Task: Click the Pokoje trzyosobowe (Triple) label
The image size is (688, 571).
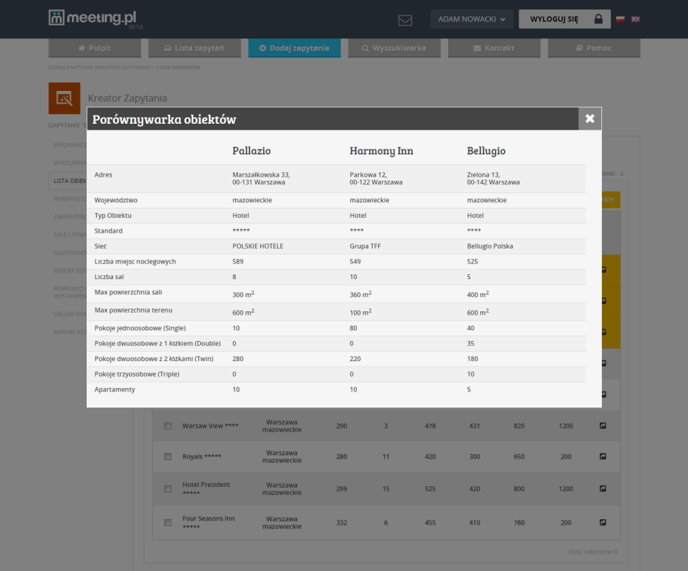Action: [137, 374]
